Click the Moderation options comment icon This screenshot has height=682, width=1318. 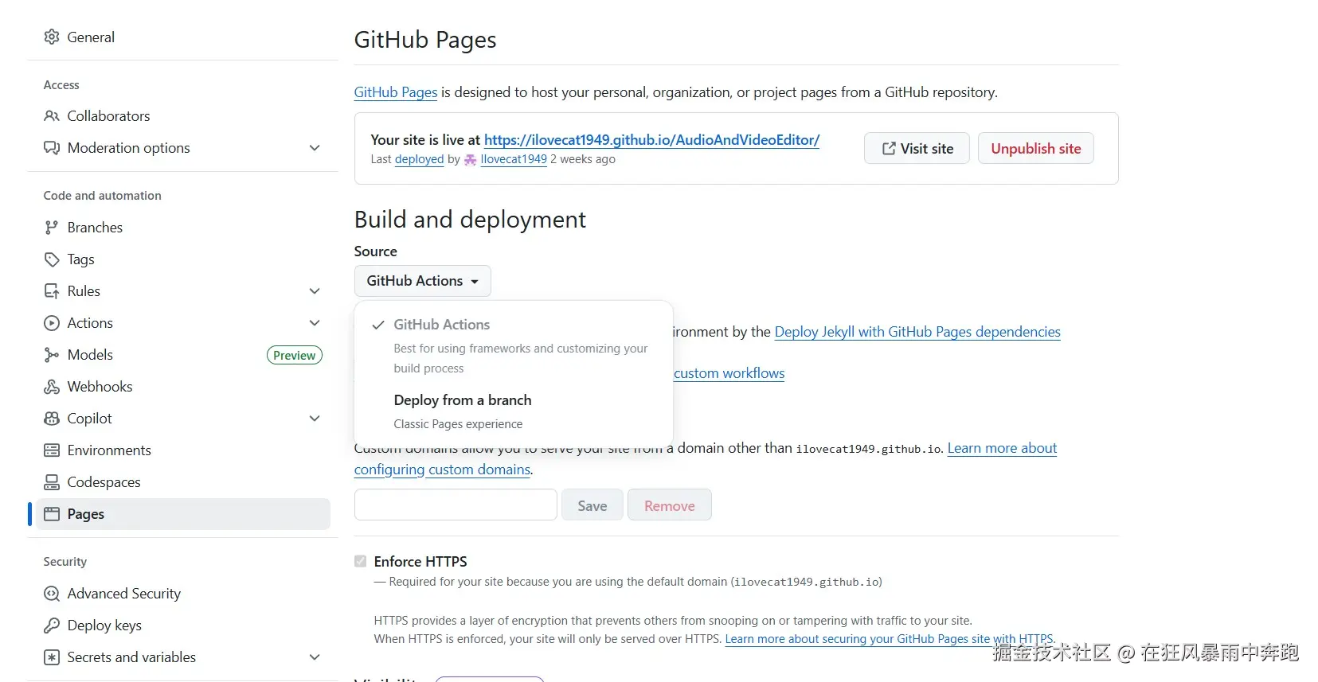click(x=52, y=148)
